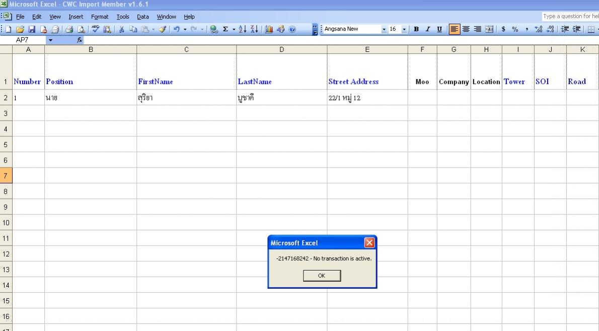Select row 7 header
This screenshot has width=599, height=331.
pyautogui.click(x=6, y=176)
